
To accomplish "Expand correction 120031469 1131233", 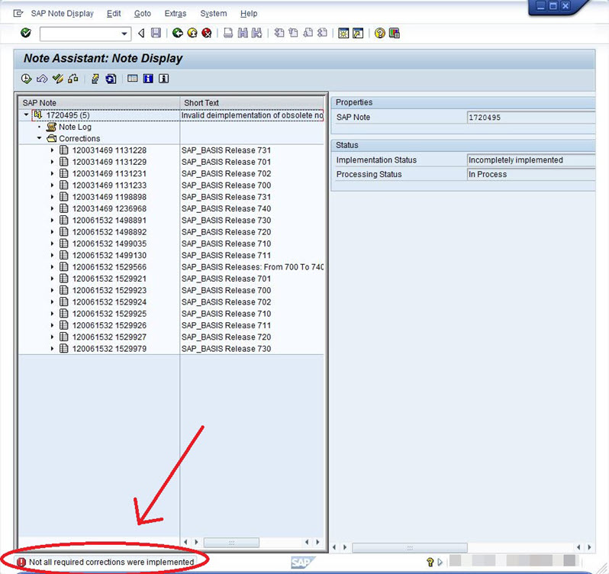I will [53, 185].
